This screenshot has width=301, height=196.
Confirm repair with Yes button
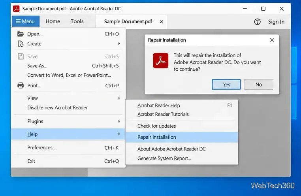coord(226,85)
